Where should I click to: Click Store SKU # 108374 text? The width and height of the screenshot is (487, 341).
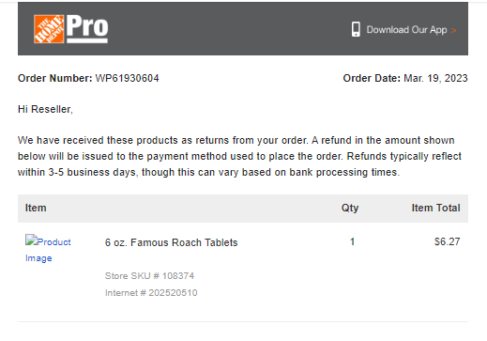[x=149, y=276]
